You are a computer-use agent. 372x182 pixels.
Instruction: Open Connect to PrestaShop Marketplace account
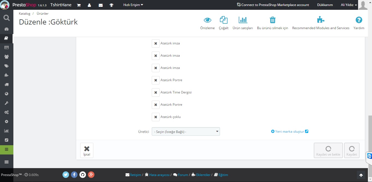click(x=273, y=5)
